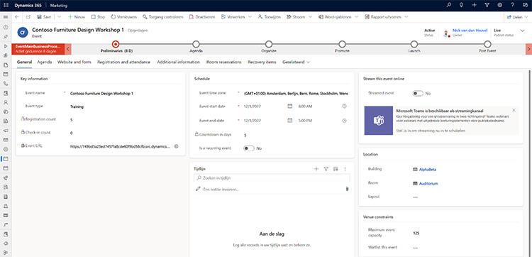
Task: Click the Event name input field
Action: [124, 94]
